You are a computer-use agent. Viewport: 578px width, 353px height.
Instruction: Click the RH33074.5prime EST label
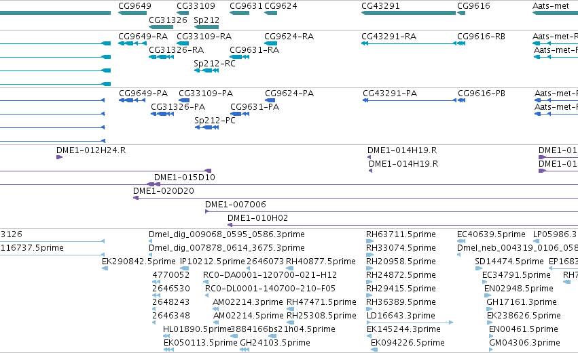pyautogui.click(x=401, y=248)
